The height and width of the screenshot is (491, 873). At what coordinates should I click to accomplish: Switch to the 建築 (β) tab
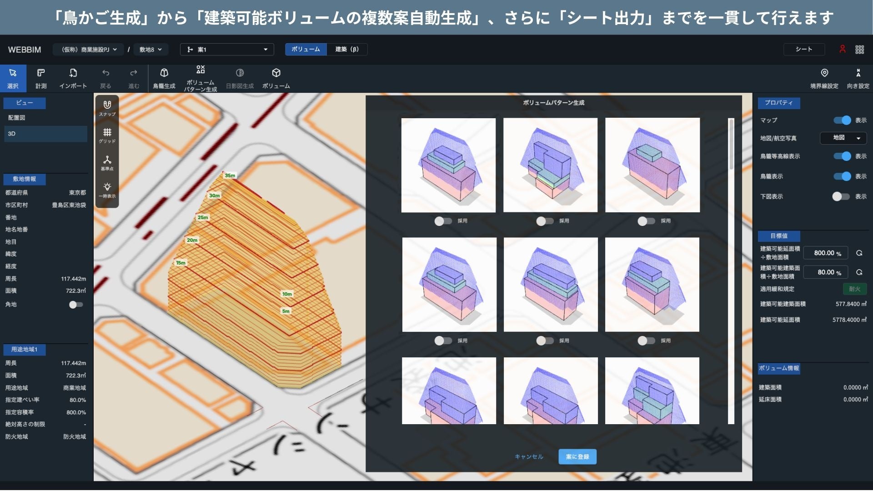pos(346,49)
